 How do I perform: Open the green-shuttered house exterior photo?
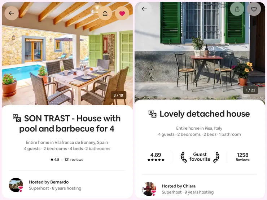[x=200, y=52]
